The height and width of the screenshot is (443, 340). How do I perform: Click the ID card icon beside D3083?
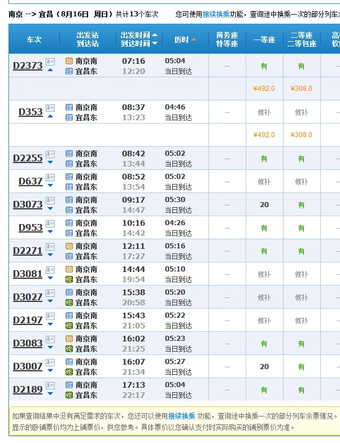[x=50, y=339]
